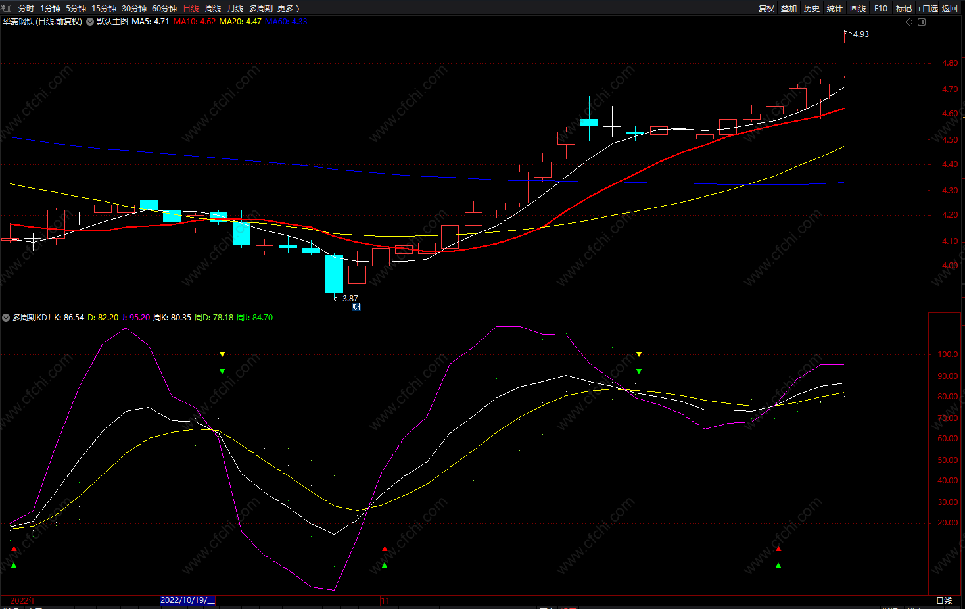This screenshot has width=965, height=609.
Task: Click the 2022/10/19/三 date marker
Action: pyautogui.click(x=188, y=600)
